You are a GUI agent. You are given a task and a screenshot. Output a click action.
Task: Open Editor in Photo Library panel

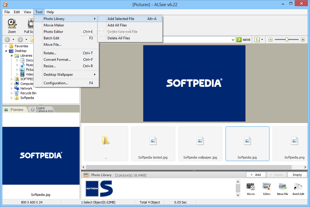266,186
